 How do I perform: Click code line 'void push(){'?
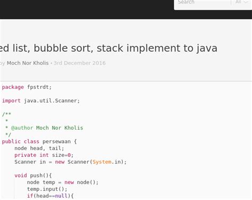[33, 176]
